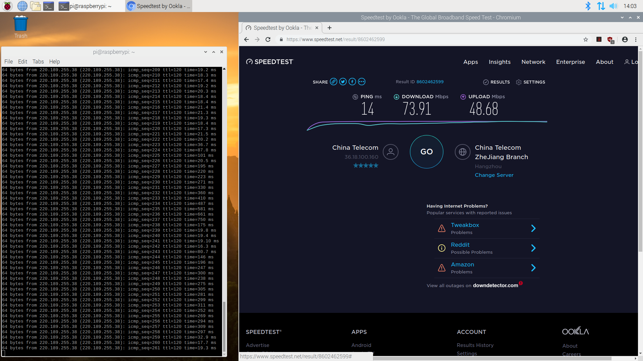Screen dimensions: 643x361
Task: Open the Enterprise navigation item
Action: [x=570, y=62]
